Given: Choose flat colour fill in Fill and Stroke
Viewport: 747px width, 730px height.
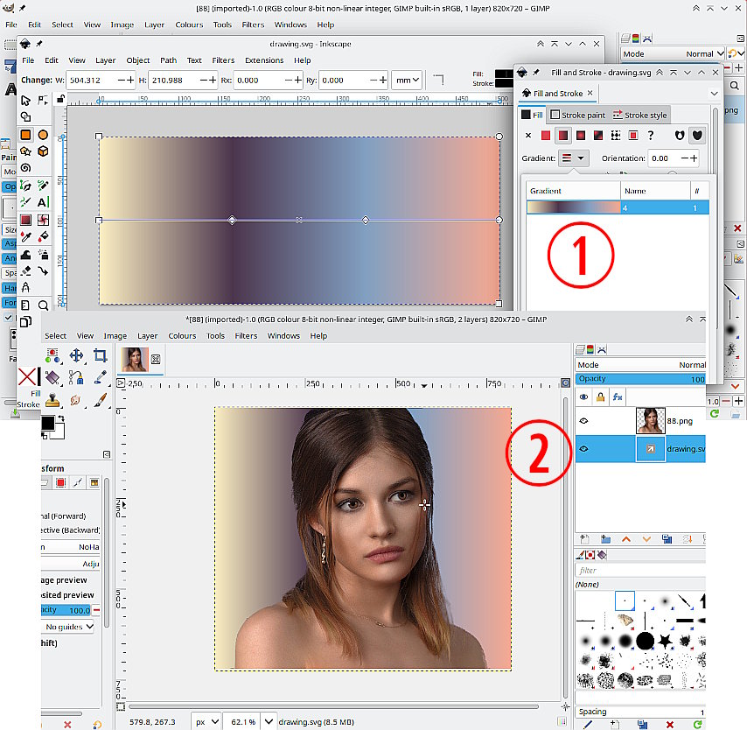Looking at the screenshot, I should click(x=546, y=136).
